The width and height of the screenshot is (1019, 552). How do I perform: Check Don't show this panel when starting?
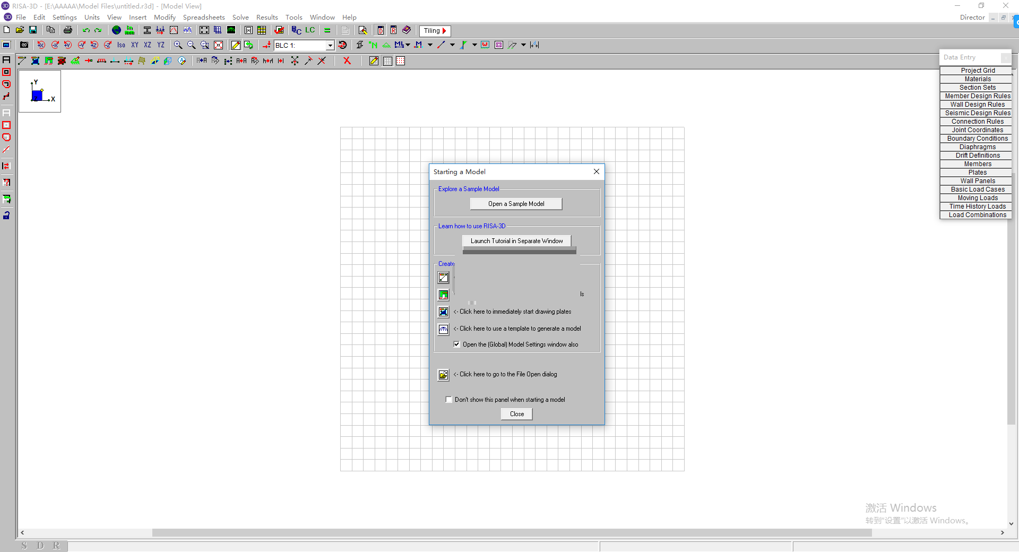pyautogui.click(x=449, y=400)
